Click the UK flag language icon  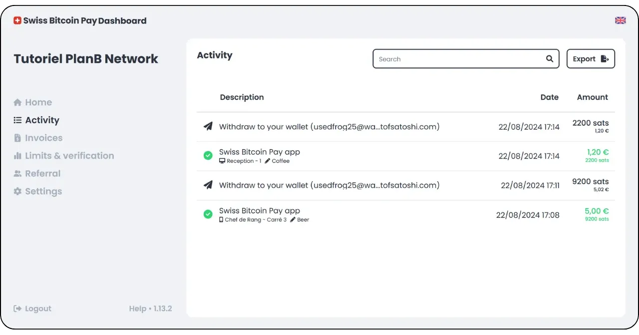click(620, 20)
